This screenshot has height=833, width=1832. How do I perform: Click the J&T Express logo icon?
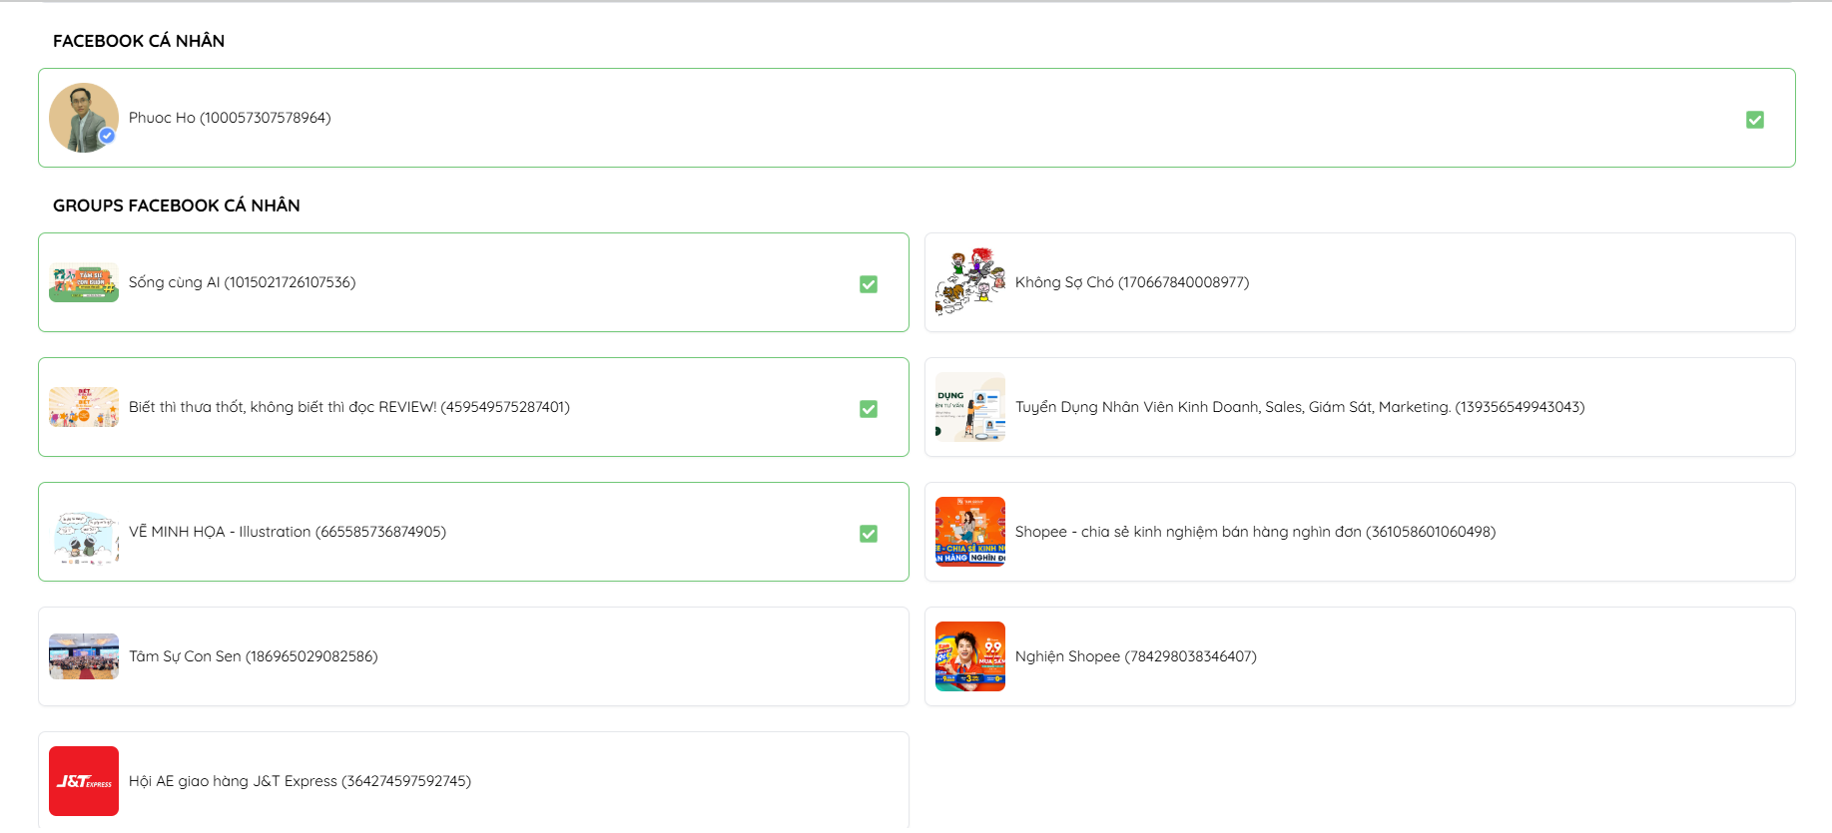(84, 781)
